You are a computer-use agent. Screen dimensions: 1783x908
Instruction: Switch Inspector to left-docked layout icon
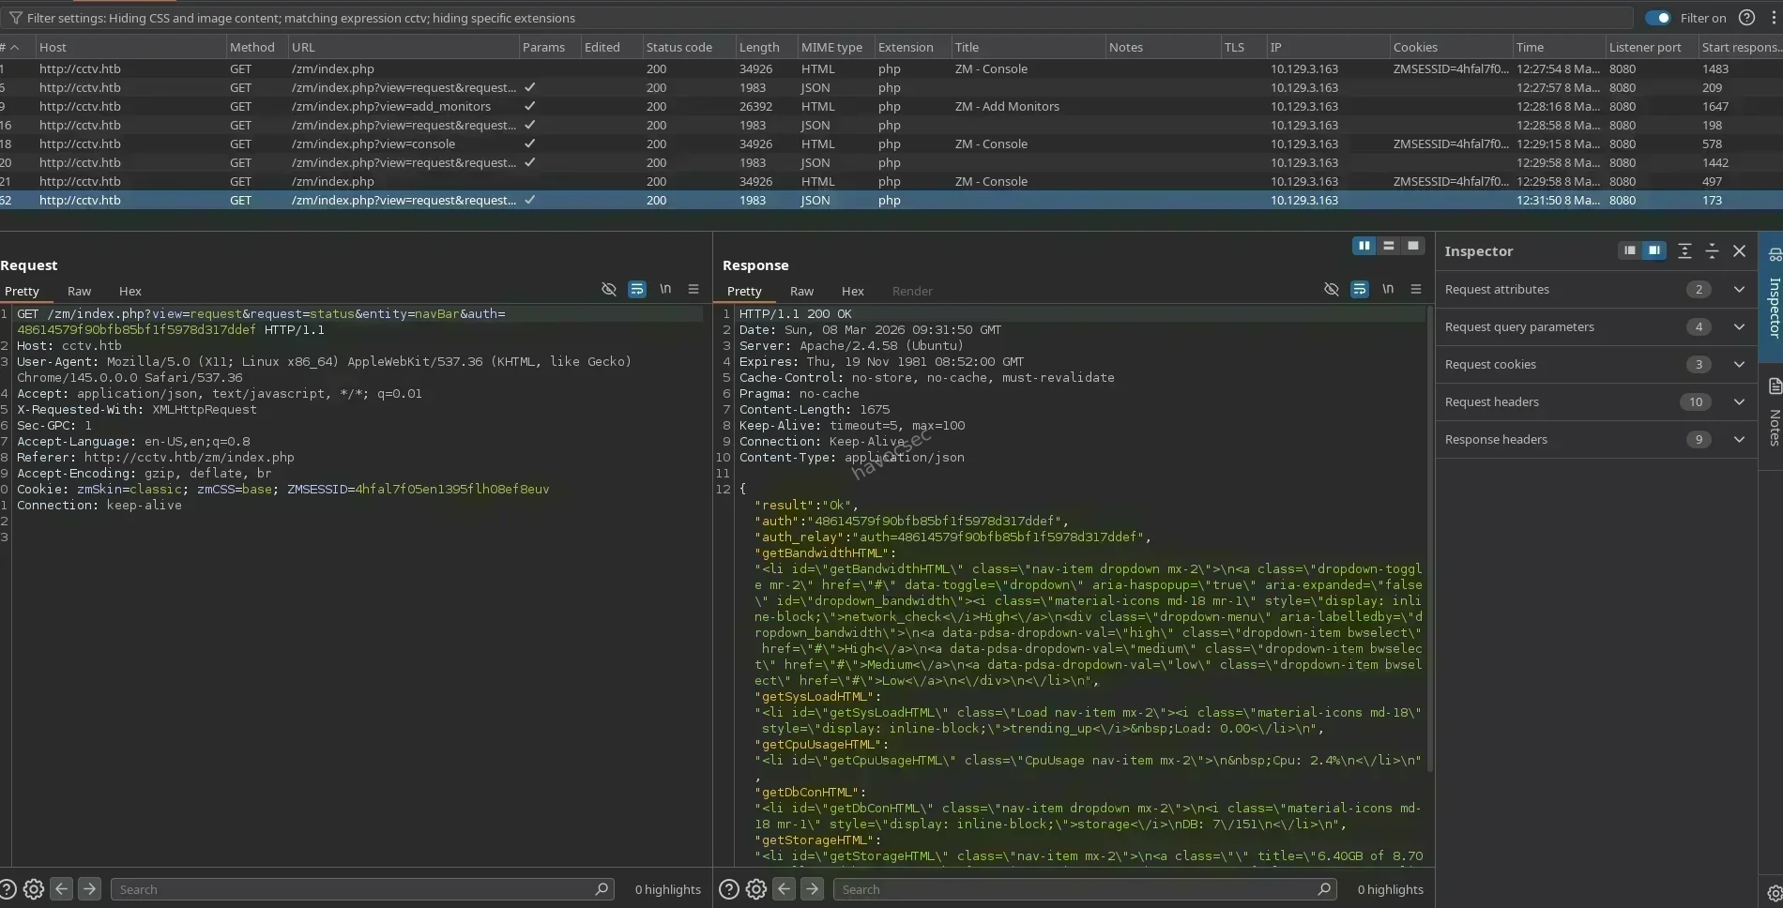click(1630, 250)
